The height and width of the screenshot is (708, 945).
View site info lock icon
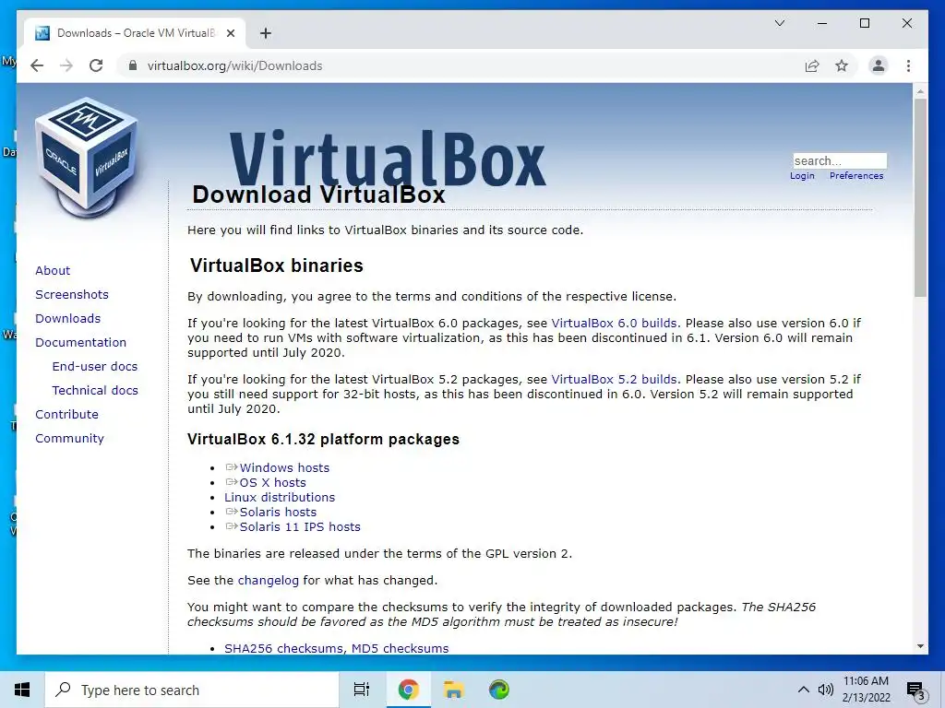pos(133,65)
